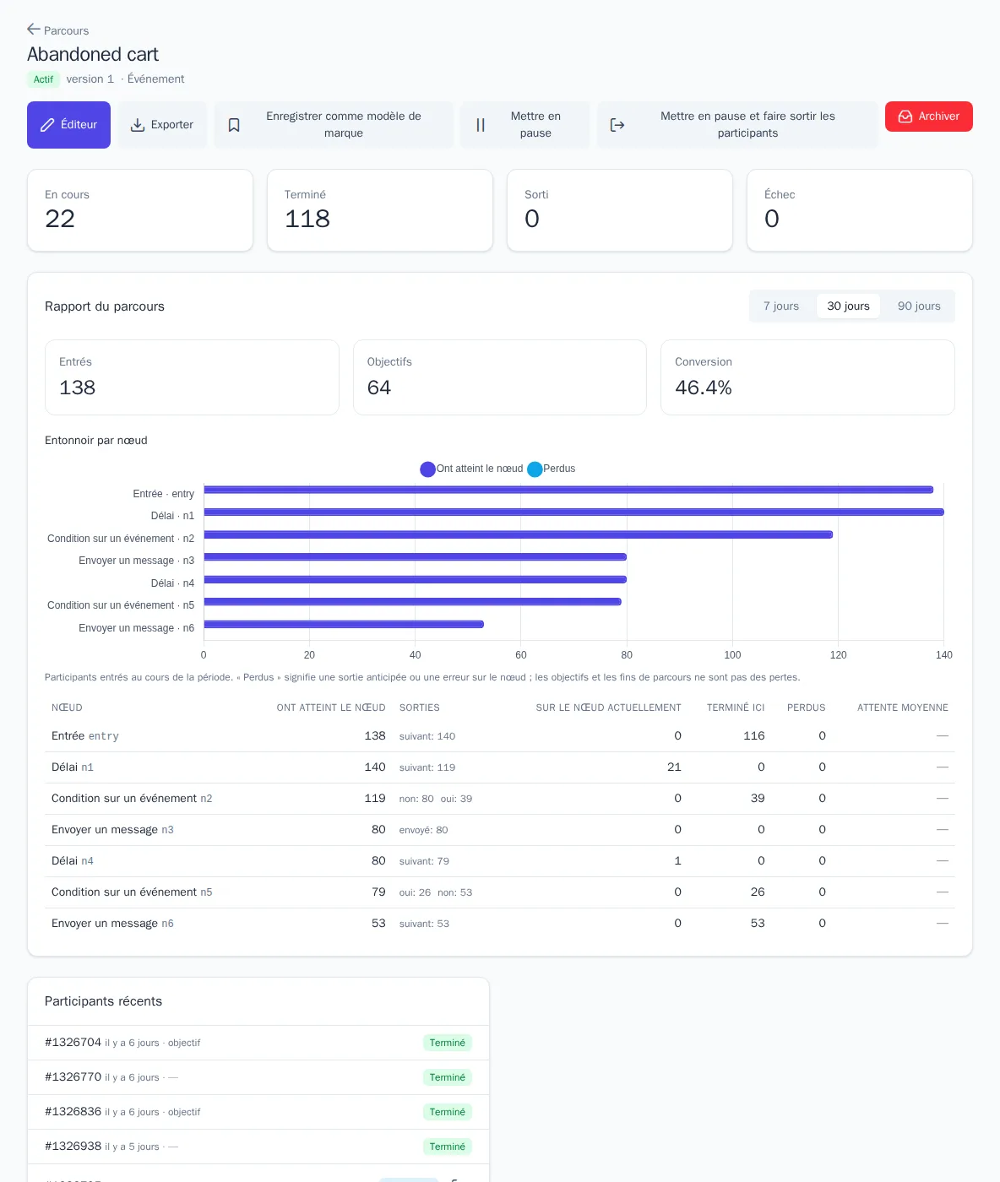
Task: Click the 'ONT ATTEINT LE NŒUD' column header
Action: (331, 708)
